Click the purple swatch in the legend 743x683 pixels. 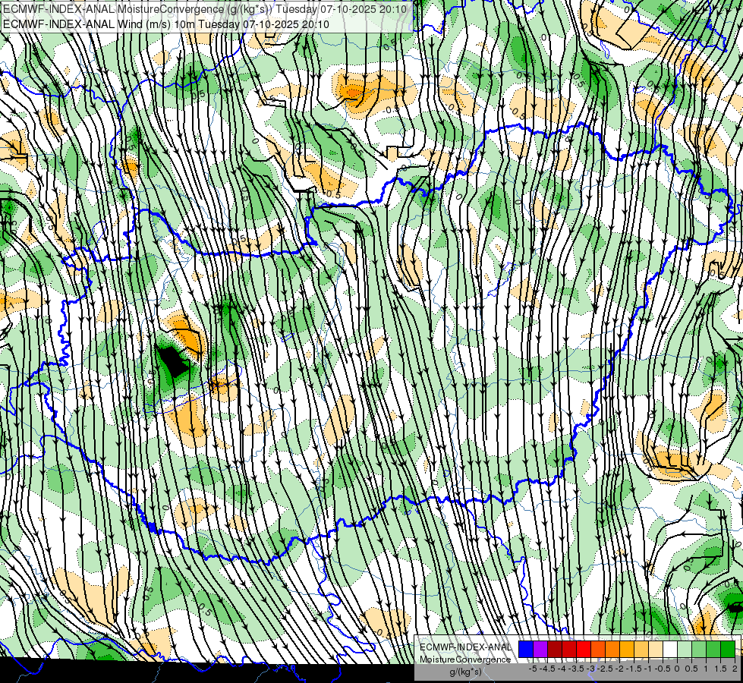point(540,650)
